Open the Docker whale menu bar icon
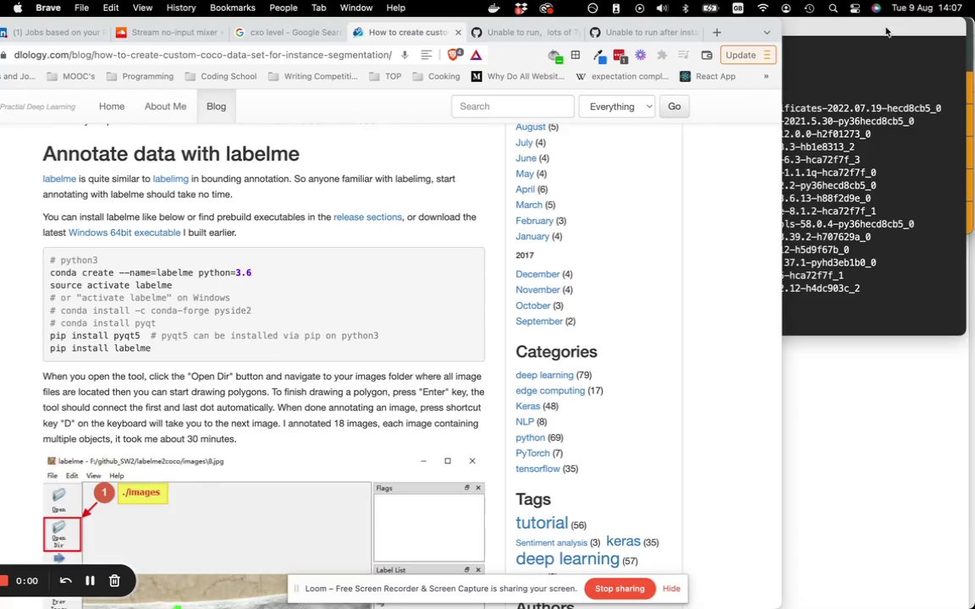This screenshot has width=975, height=609. point(494,8)
